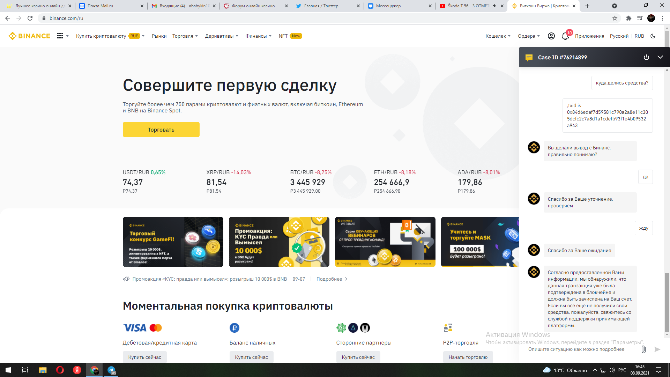The width and height of the screenshot is (670, 377).
Task: Click the chat bubble icon in Case ID header
Action: coord(529,58)
